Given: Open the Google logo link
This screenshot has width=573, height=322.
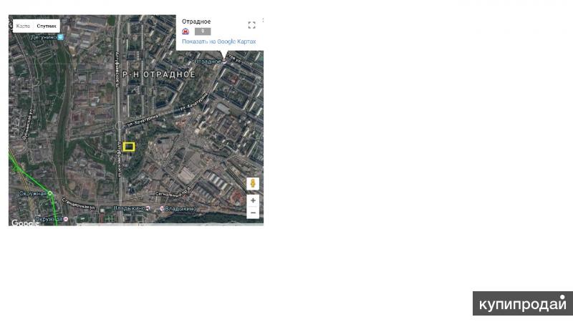Looking at the screenshot, I should [x=25, y=223].
